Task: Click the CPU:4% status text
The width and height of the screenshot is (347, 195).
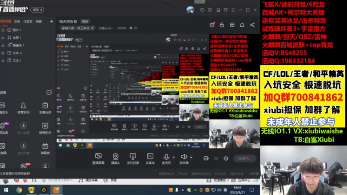Action: click(x=220, y=174)
